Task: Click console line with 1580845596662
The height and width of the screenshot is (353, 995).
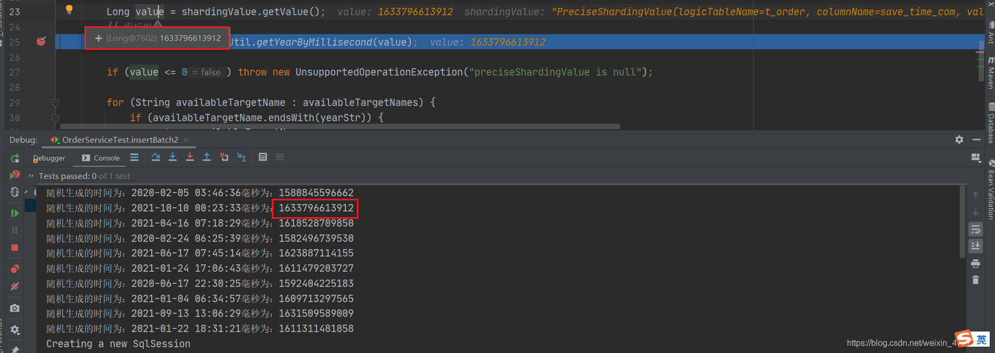Action: 200,193
